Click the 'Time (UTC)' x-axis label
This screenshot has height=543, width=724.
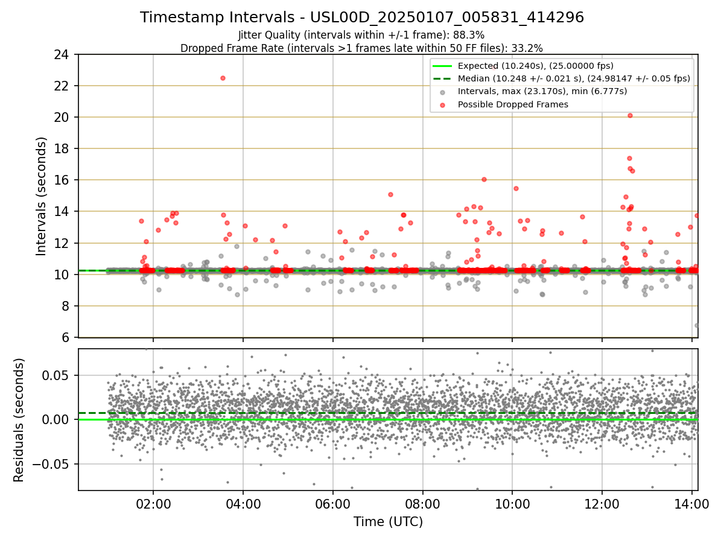pyautogui.click(x=388, y=522)
